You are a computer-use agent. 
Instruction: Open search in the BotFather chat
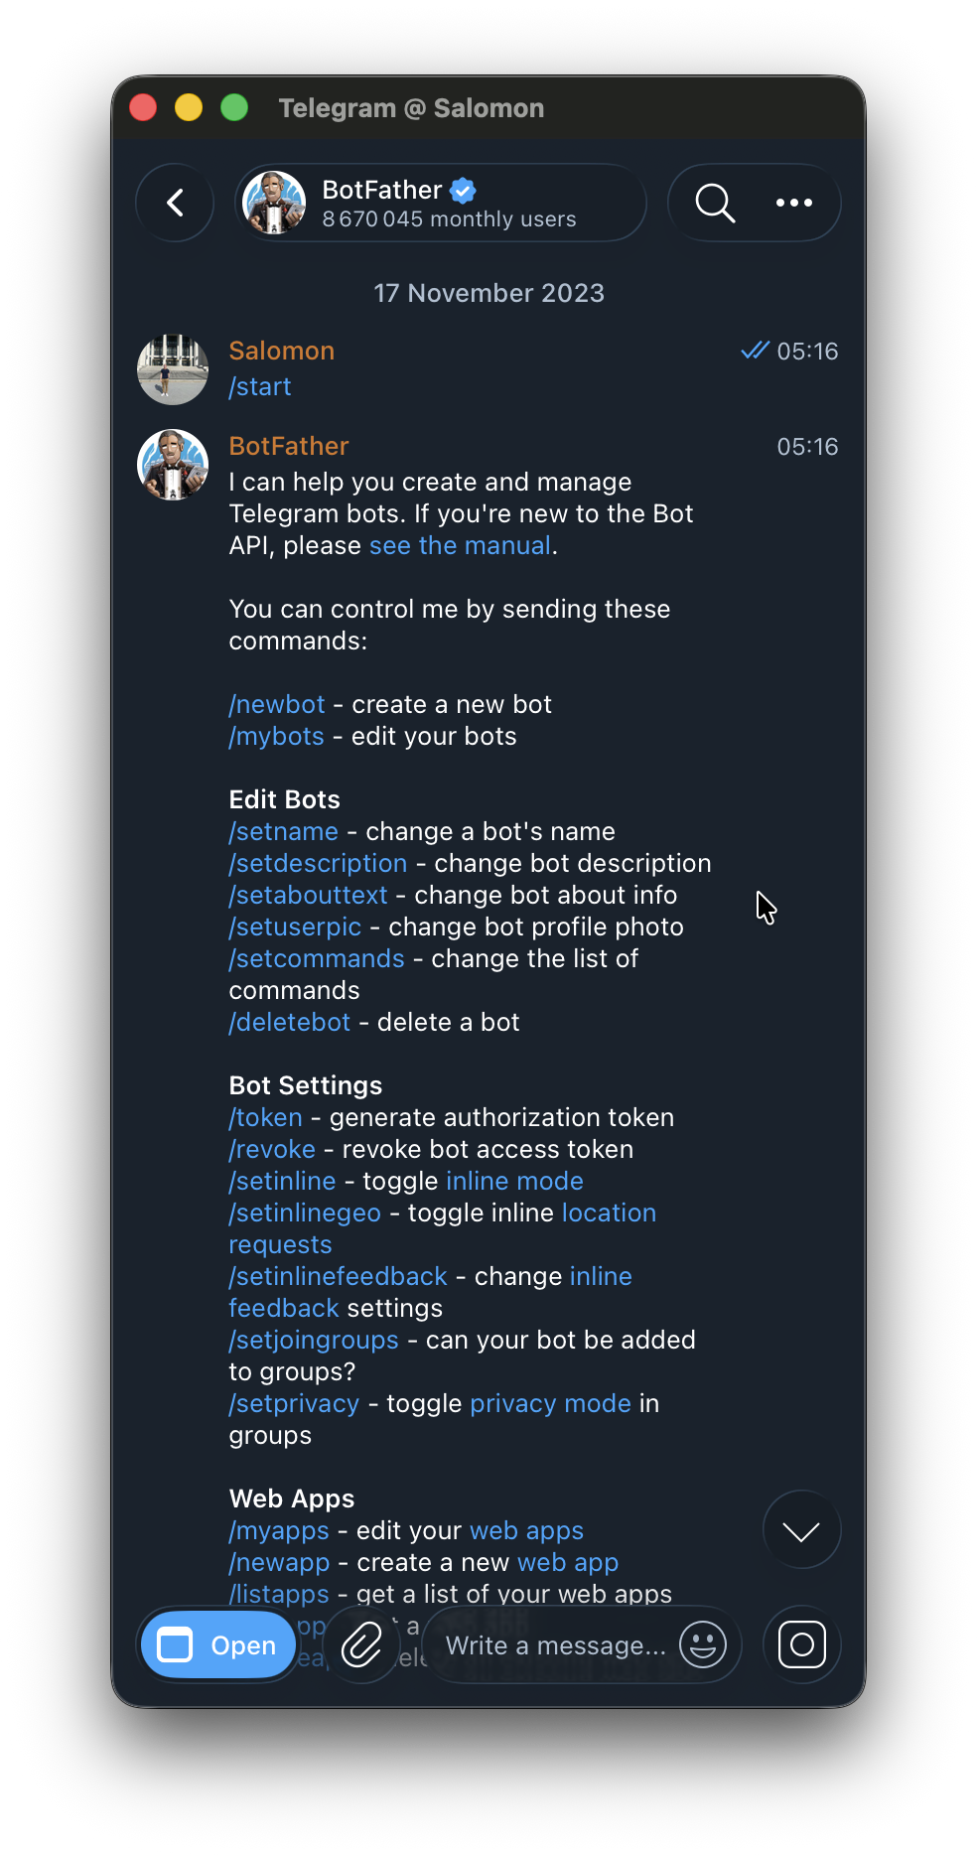(715, 203)
